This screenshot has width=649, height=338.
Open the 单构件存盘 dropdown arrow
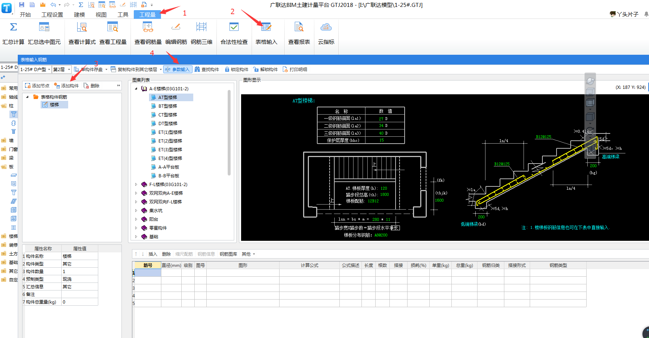tap(106, 70)
